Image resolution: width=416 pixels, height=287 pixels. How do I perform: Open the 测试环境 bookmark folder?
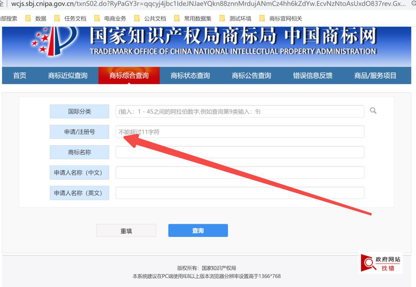click(236, 18)
